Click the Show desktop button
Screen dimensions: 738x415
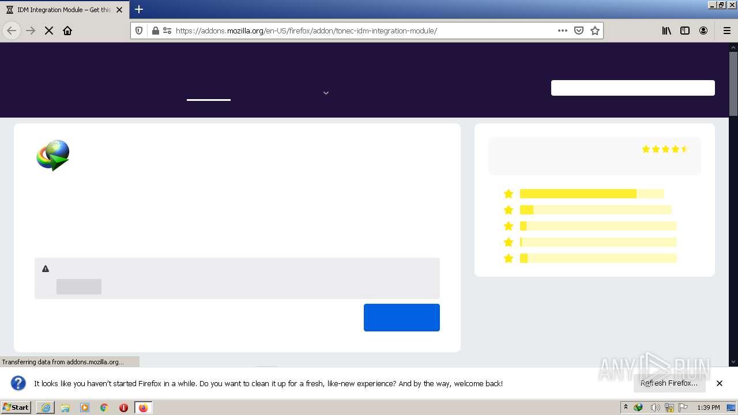click(732, 408)
